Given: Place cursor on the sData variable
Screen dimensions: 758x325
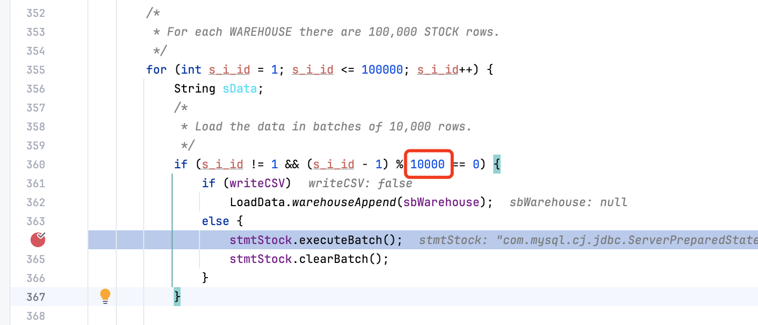Looking at the screenshot, I should pyautogui.click(x=240, y=89).
